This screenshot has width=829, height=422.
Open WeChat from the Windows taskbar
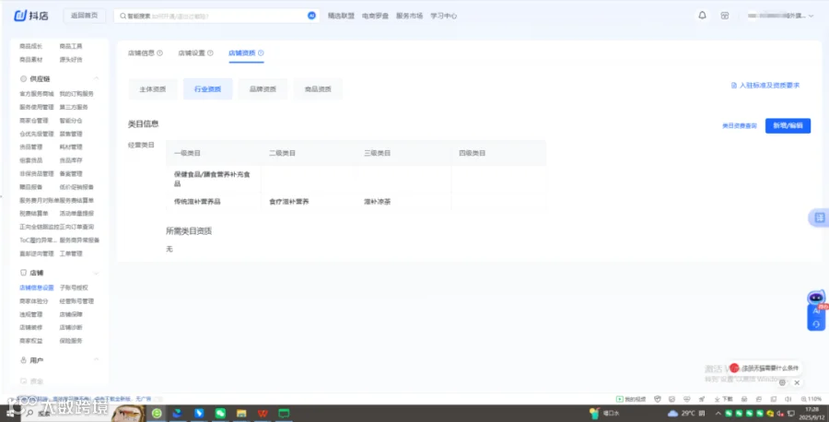[220, 414]
